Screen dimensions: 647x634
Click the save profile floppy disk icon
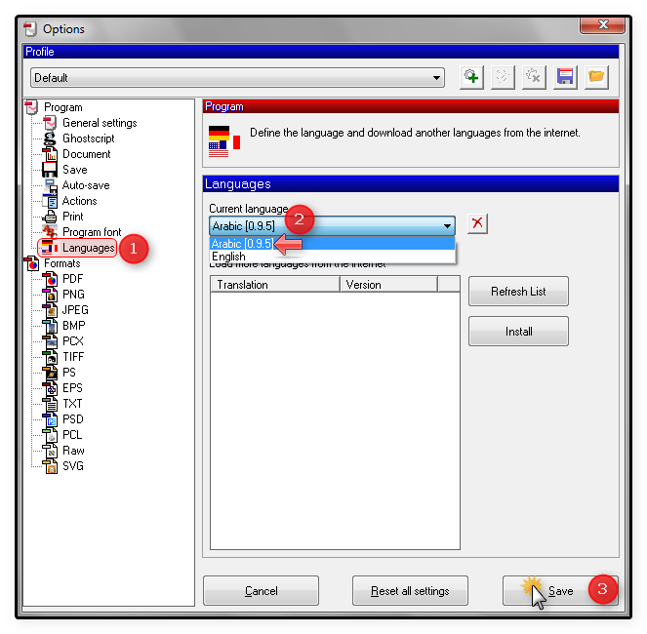tap(565, 77)
